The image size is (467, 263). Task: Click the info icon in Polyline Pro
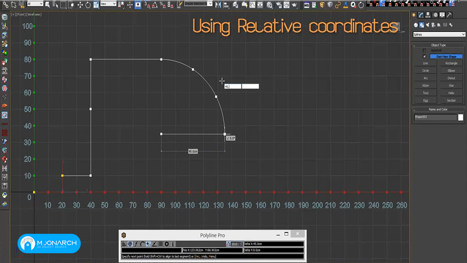pos(173,244)
